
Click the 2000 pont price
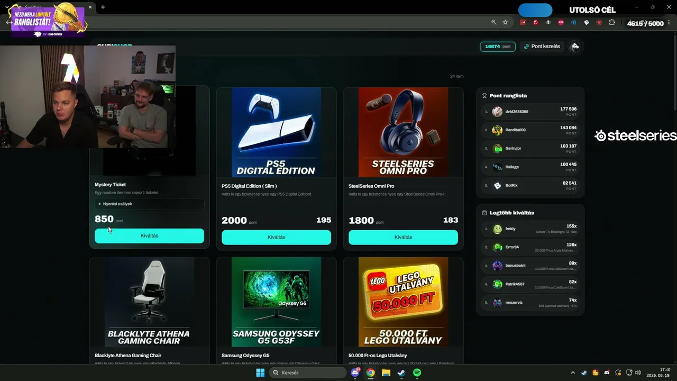tap(239, 221)
